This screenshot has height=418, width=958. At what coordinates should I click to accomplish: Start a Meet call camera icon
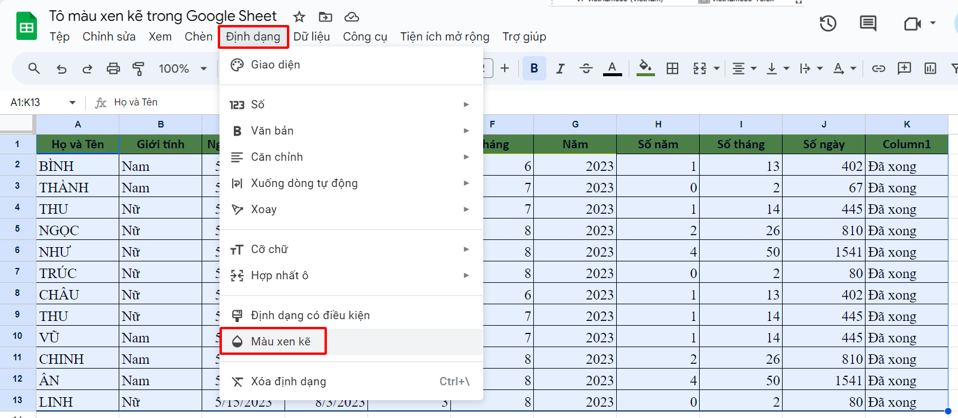(x=912, y=24)
